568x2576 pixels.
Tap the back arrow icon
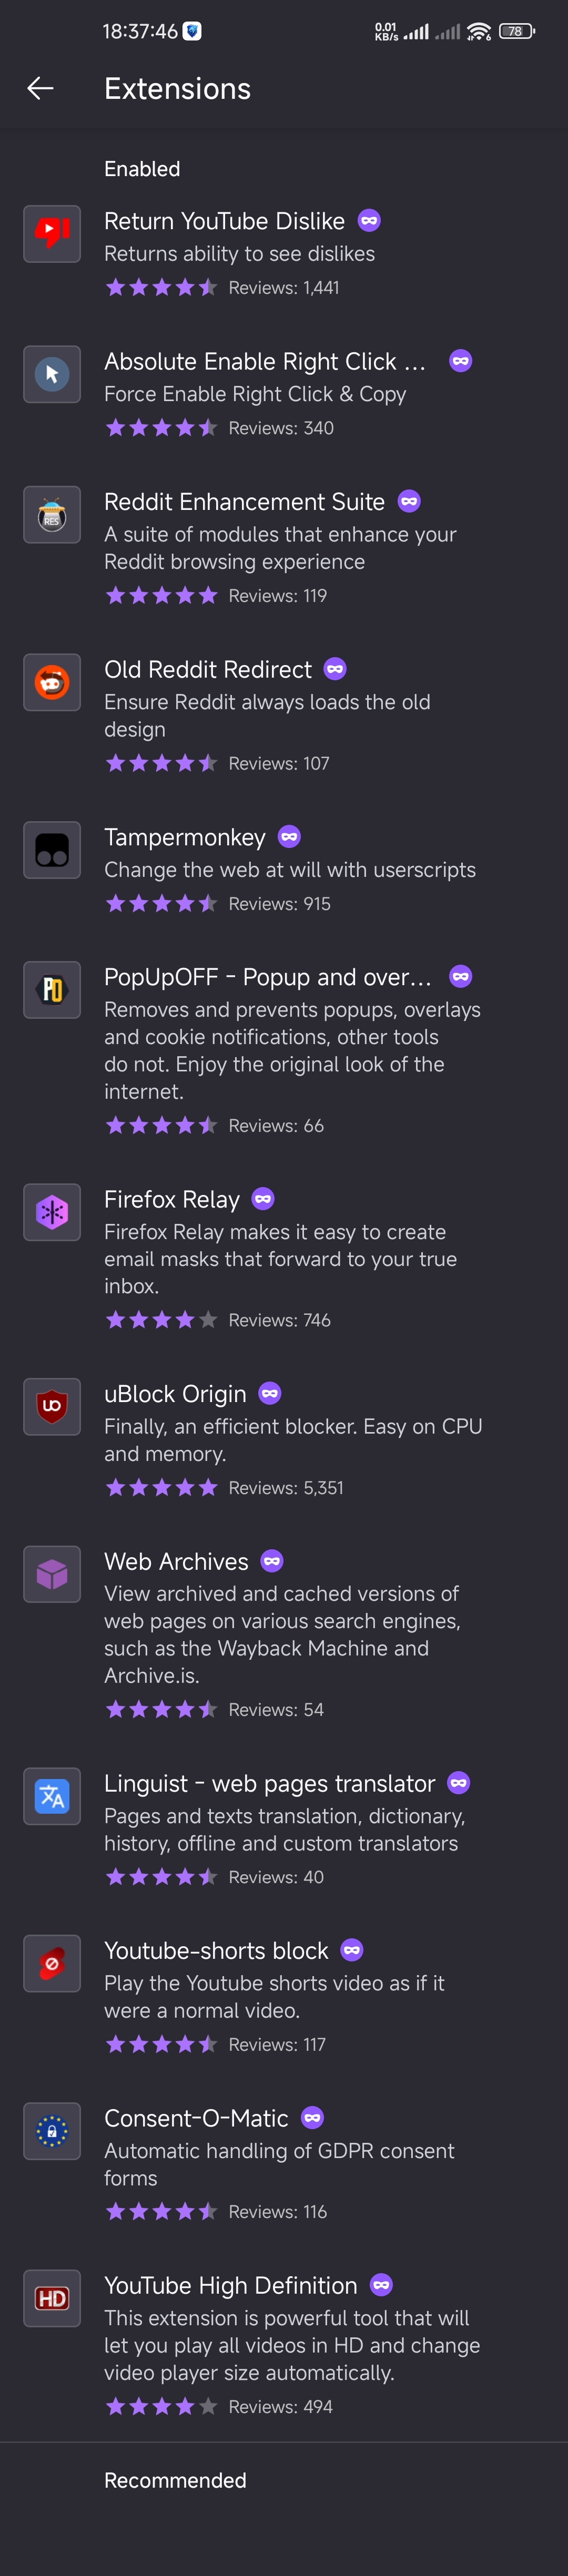pyautogui.click(x=40, y=89)
